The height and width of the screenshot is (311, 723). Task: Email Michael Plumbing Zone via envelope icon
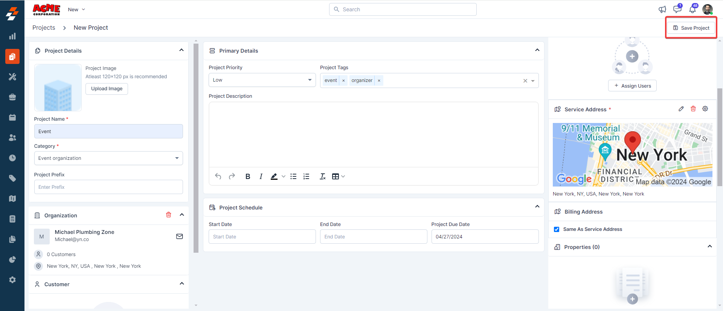pyautogui.click(x=180, y=237)
